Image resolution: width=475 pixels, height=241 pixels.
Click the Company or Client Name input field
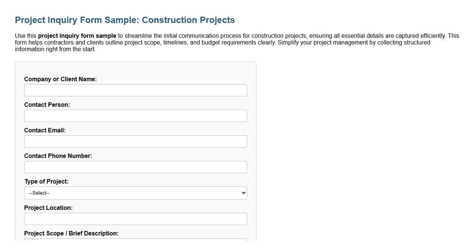coord(135,90)
